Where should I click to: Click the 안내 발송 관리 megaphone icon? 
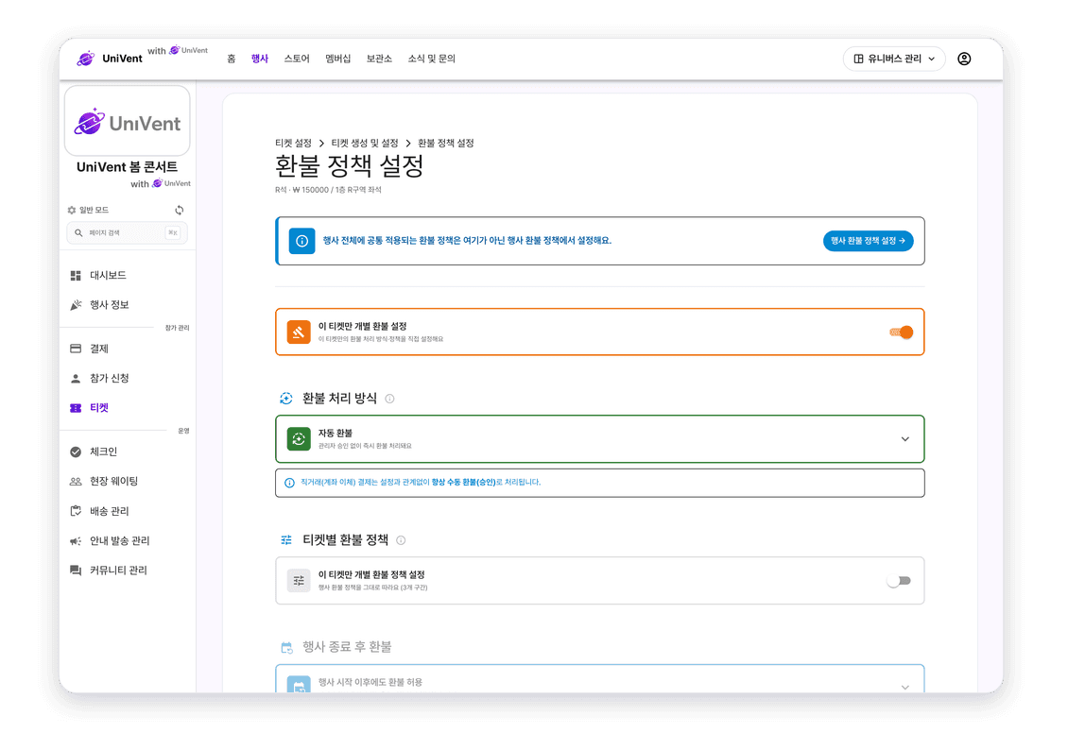pos(76,540)
